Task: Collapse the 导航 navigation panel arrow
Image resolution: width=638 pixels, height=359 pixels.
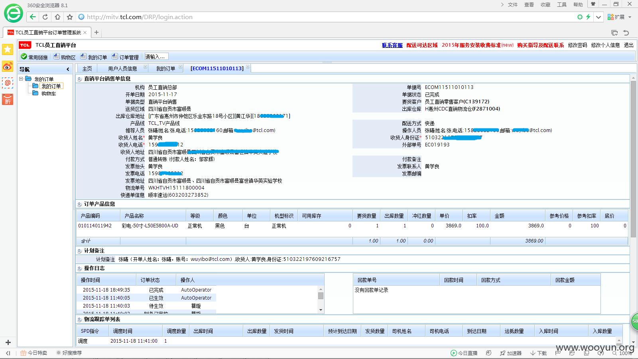Action: (x=68, y=69)
